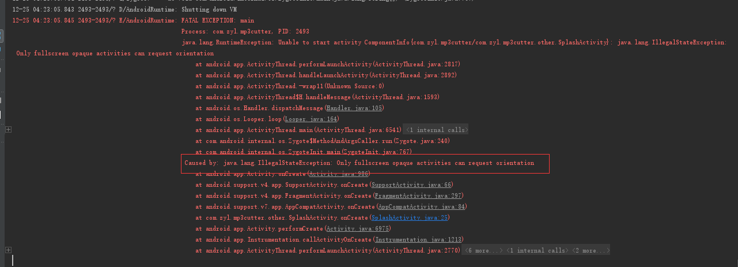
Task: Expand fold icon beside last performLaunchActivity line
Action: point(8,250)
